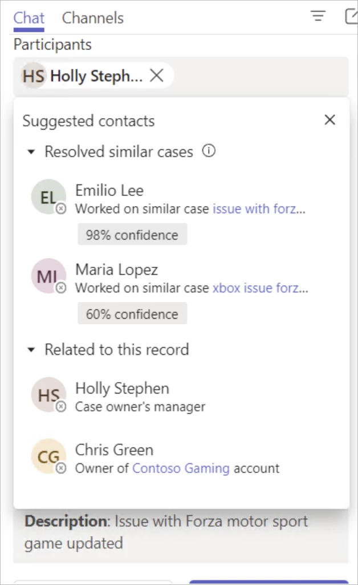The image size is (358, 585).
Task: Switch to the Channels tab
Action: tap(92, 18)
